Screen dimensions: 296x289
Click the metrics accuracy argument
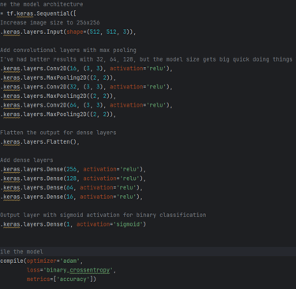pos(60,280)
